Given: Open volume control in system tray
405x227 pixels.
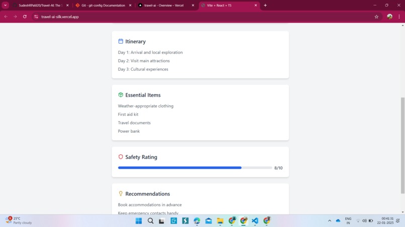Looking at the screenshot, I should [x=364, y=220].
